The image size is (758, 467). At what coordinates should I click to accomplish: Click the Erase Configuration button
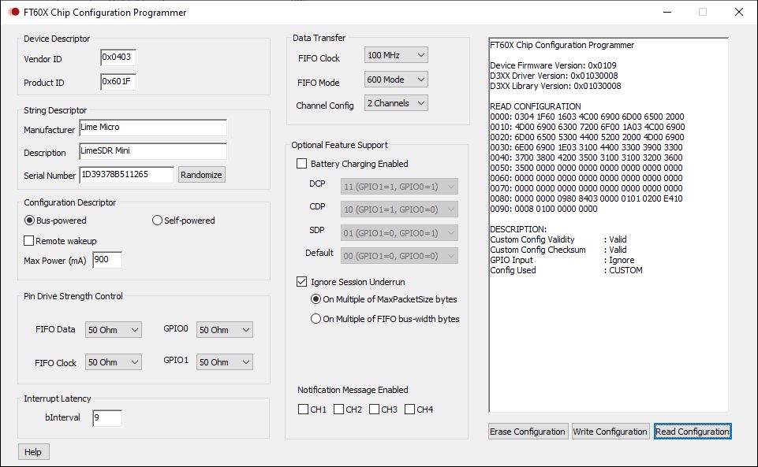coord(528,432)
